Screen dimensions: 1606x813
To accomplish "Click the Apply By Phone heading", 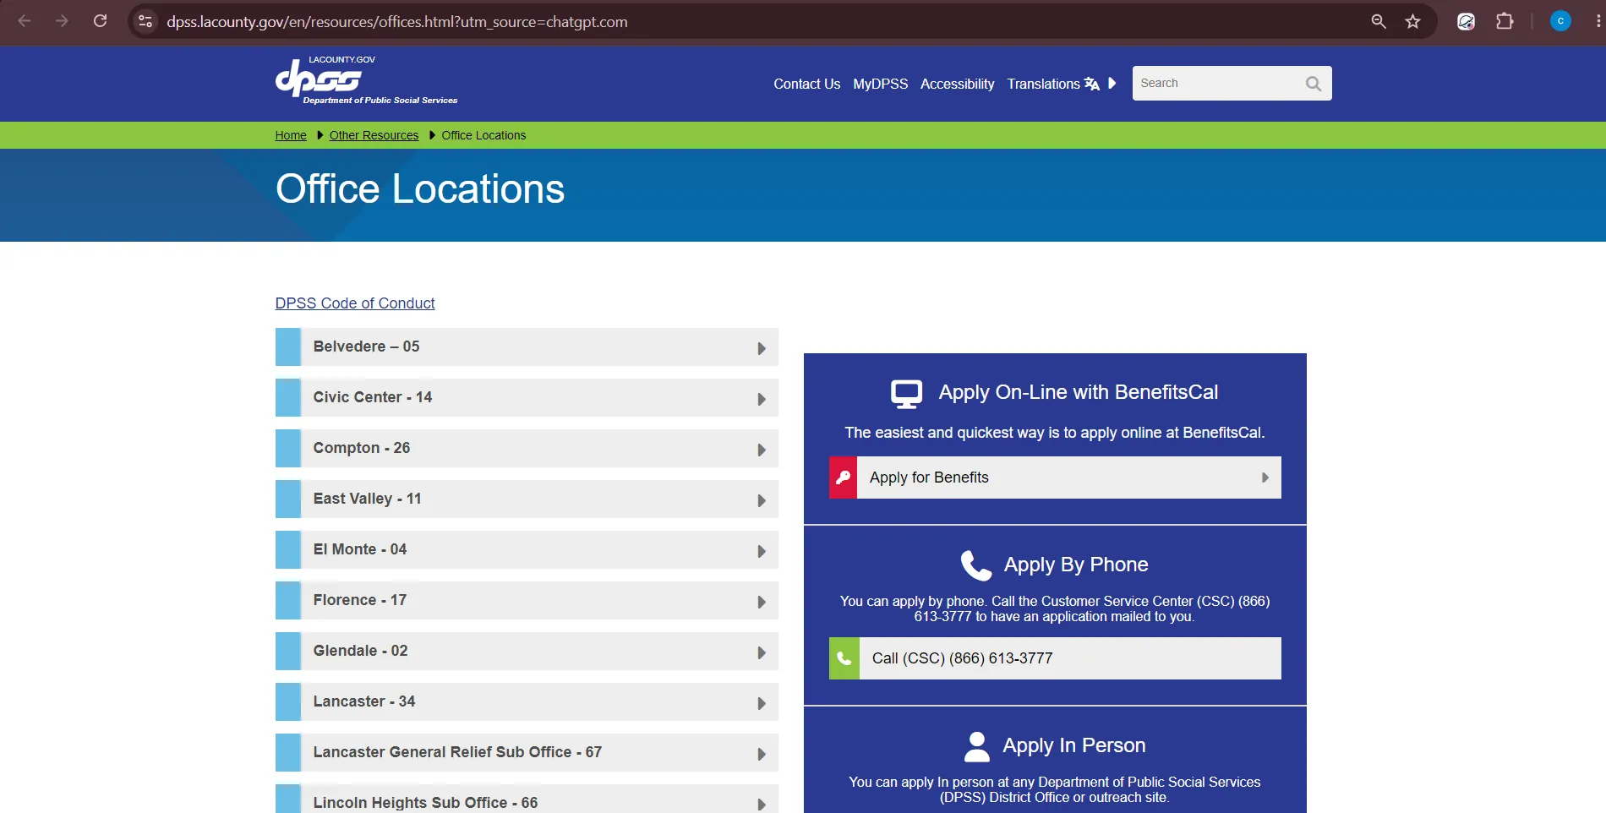I will click(x=1076, y=565).
